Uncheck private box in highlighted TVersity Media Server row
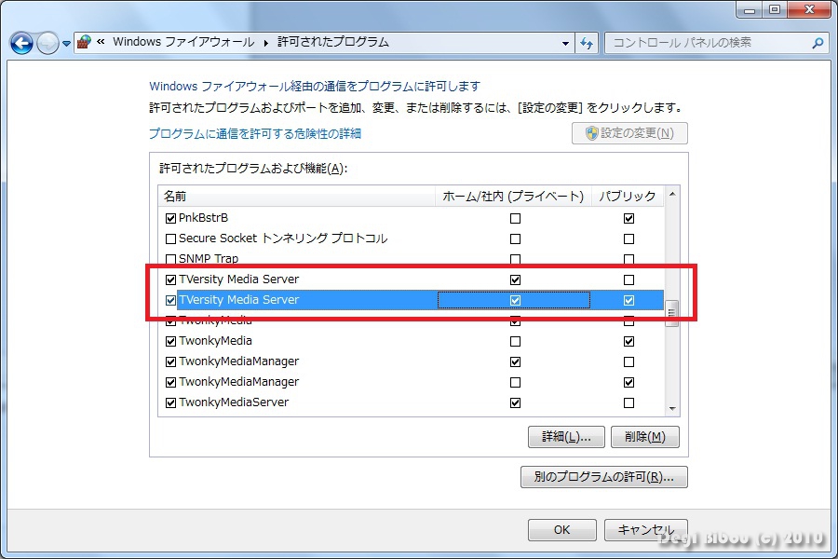838x559 pixels. (515, 300)
